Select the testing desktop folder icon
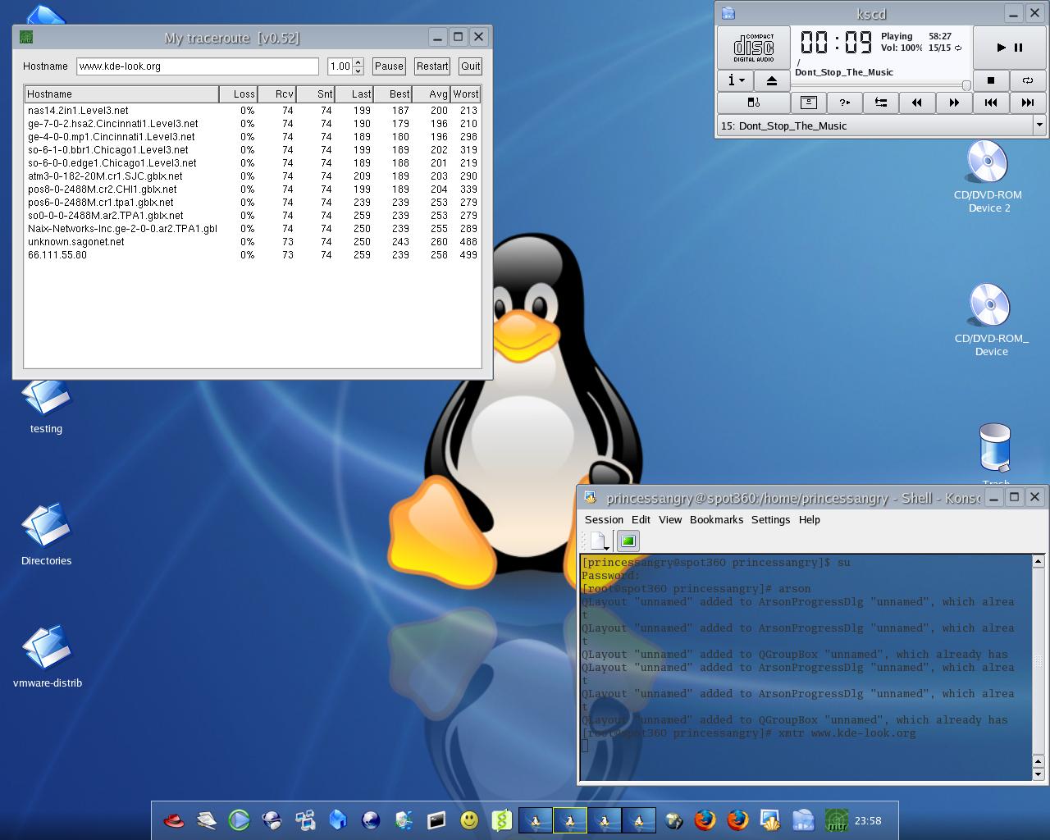The image size is (1050, 840). pos(47,405)
